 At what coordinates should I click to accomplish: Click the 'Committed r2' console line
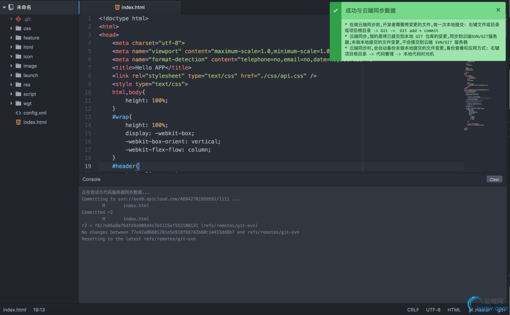(97, 212)
